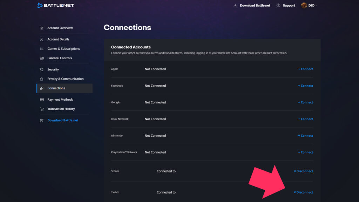The width and height of the screenshot is (359, 202).
Task: Connect the Playstation Network account
Action: click(305, 152)
